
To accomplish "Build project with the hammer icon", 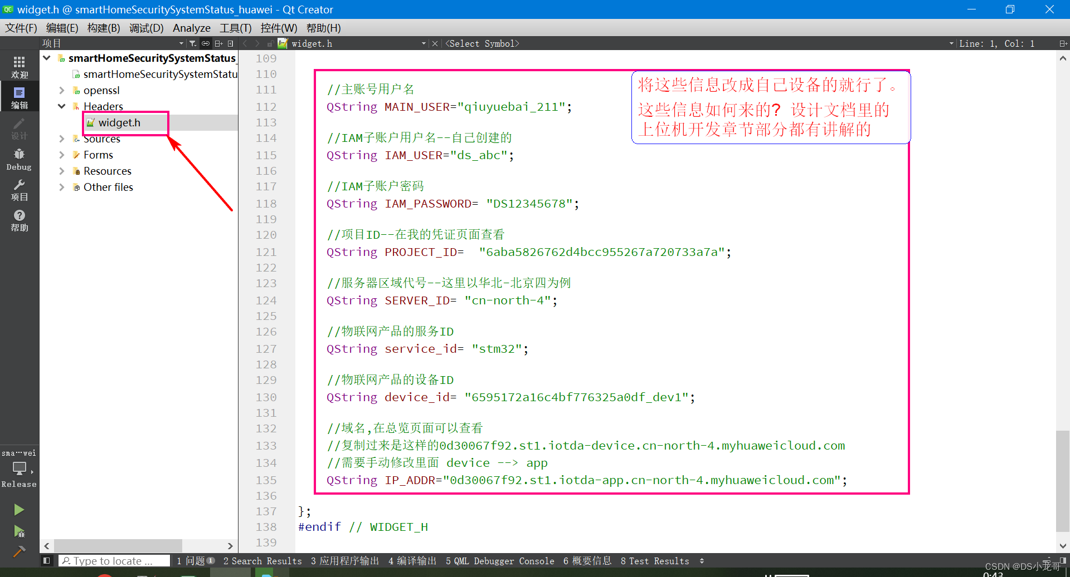I will (19, 551).
